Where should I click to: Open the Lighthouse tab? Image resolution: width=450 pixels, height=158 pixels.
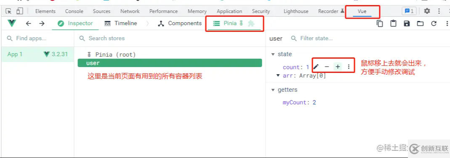[x=296, y=11]
